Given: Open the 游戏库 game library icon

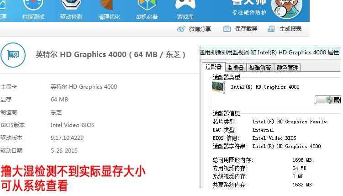Looking at the screenshot, I should pos(185,5).
